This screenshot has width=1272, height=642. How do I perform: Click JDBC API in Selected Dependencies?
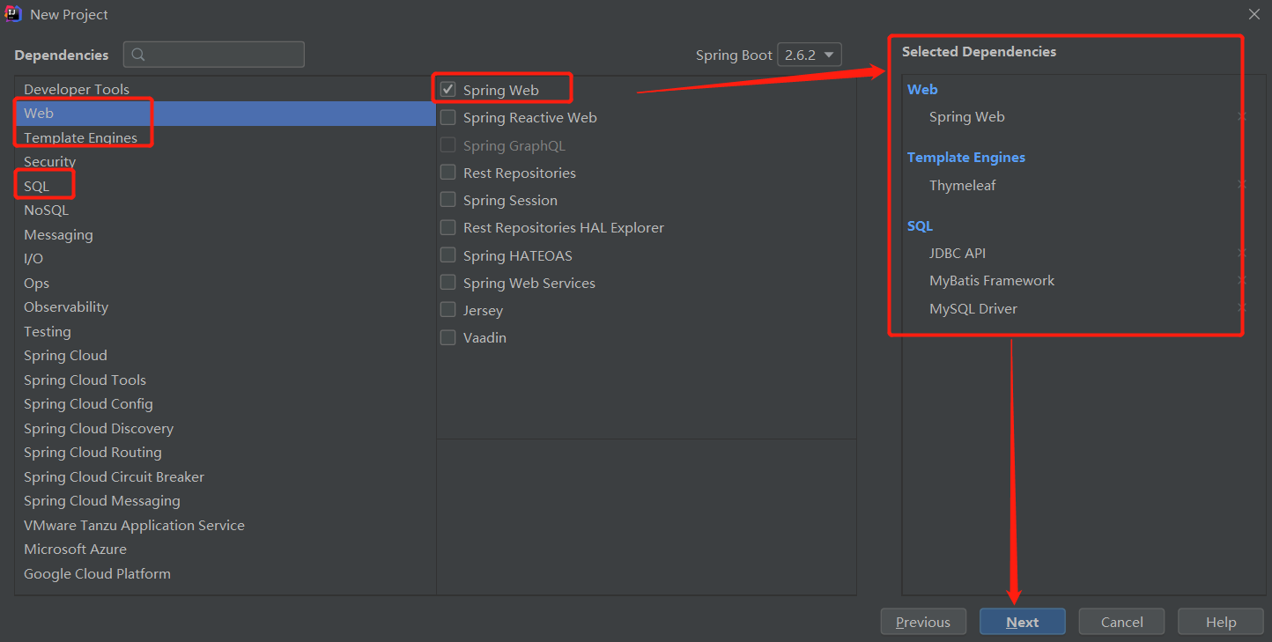(958, 253)
